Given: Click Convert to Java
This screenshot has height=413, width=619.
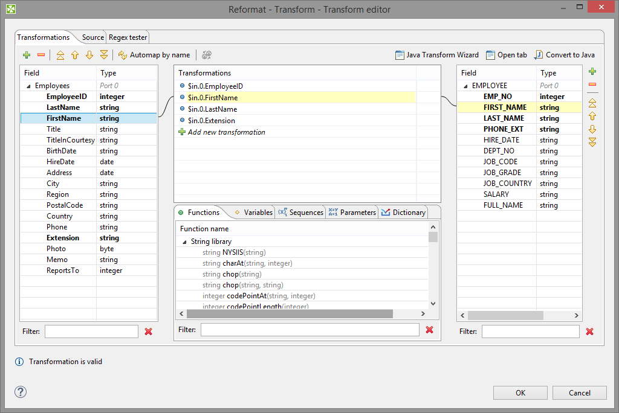Looking at the screenshot, I should [x=565, y=55].
